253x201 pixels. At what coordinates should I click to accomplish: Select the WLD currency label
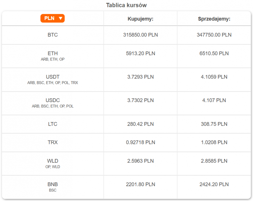point(52,161)
